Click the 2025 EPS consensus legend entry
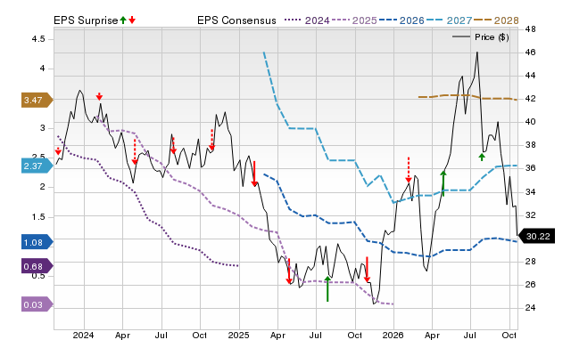The image size is (571, 340). pyautogui.click(x=354, y=20)
